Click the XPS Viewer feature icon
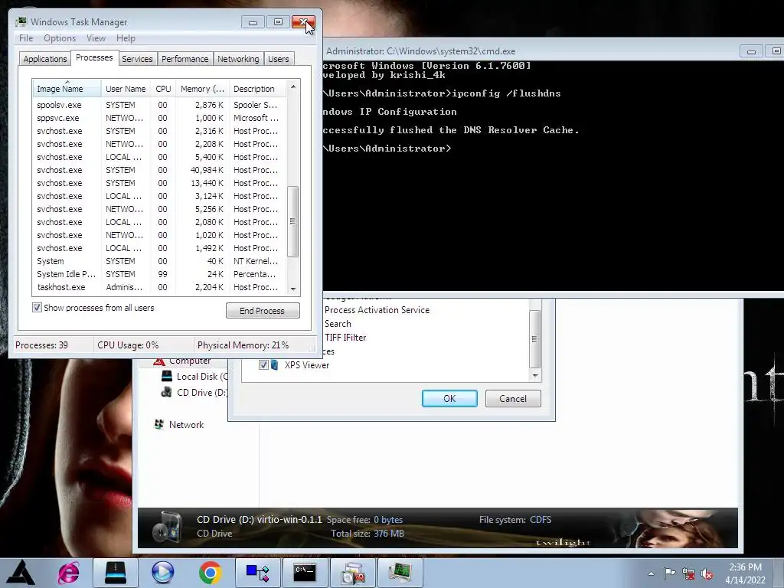 275,365
